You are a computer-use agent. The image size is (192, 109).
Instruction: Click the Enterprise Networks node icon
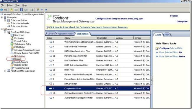(9, 23)
